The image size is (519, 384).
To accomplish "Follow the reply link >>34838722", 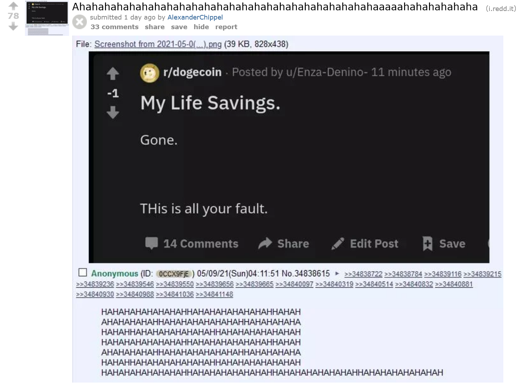I will pyautogui.click(x=363, y=274).
